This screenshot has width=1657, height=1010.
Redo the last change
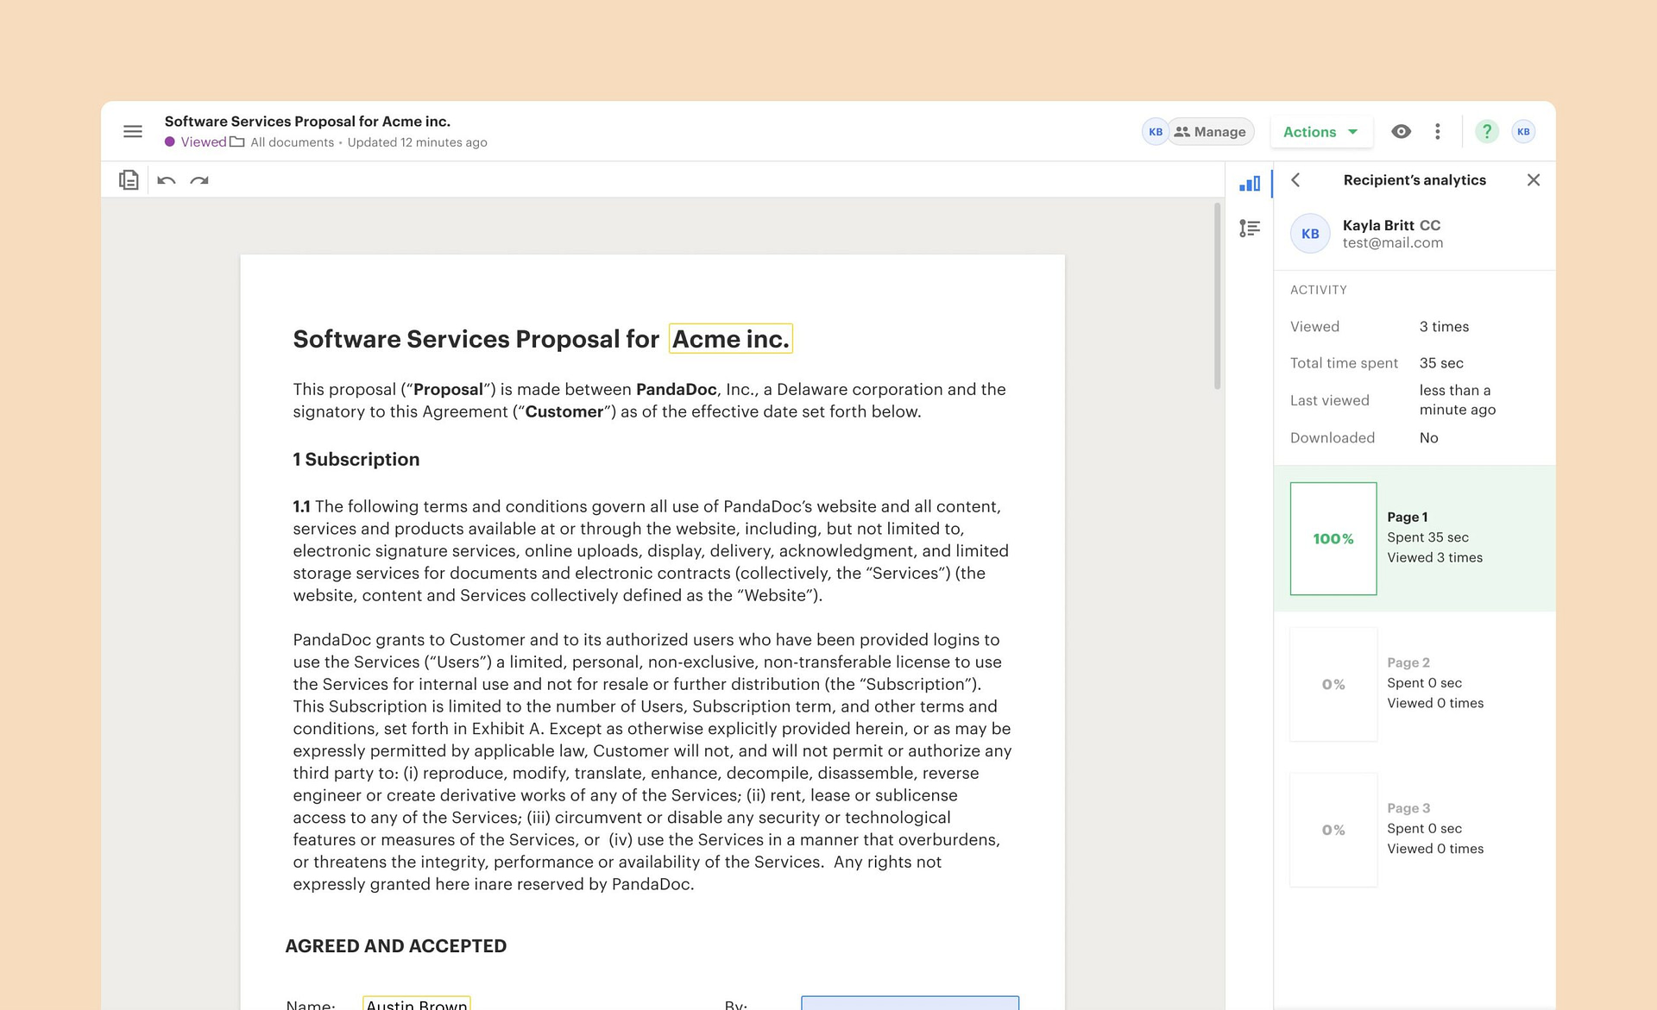pos(199,180)
